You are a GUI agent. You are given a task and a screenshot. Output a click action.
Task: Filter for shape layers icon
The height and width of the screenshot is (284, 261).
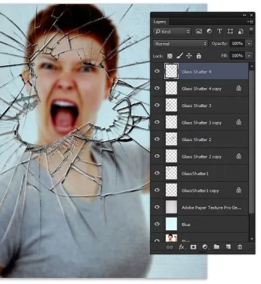pyautogui.click(x=230, y=31)
